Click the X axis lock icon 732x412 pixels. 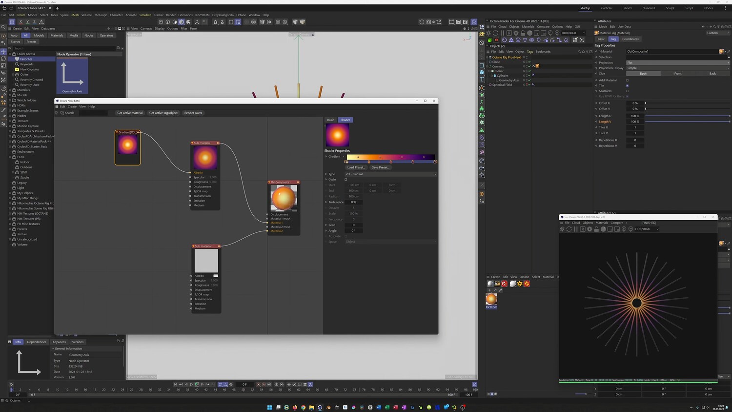20,22
